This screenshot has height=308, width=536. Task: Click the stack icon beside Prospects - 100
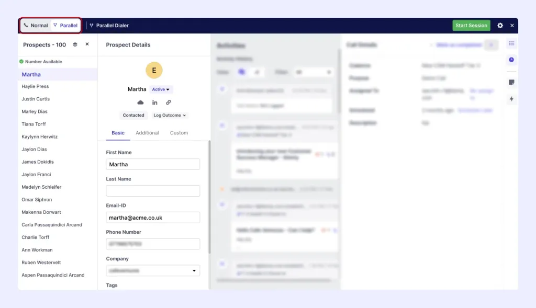point(75,44)
